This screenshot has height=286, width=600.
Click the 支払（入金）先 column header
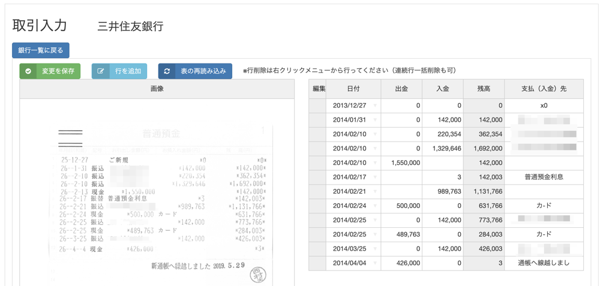point(544,89)
